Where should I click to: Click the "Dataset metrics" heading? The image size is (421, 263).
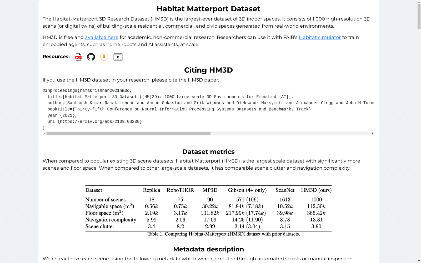[x=208, y=152]
